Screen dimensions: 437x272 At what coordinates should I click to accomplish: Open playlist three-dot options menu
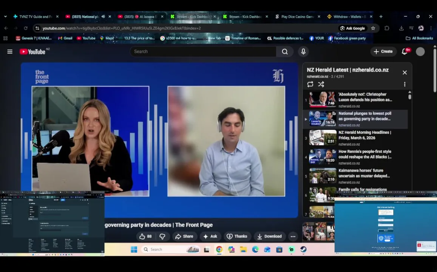405,84
